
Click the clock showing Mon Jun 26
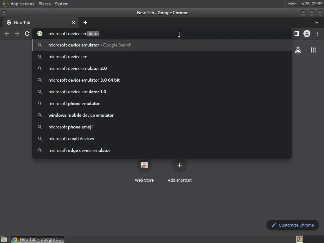point(305,4)
